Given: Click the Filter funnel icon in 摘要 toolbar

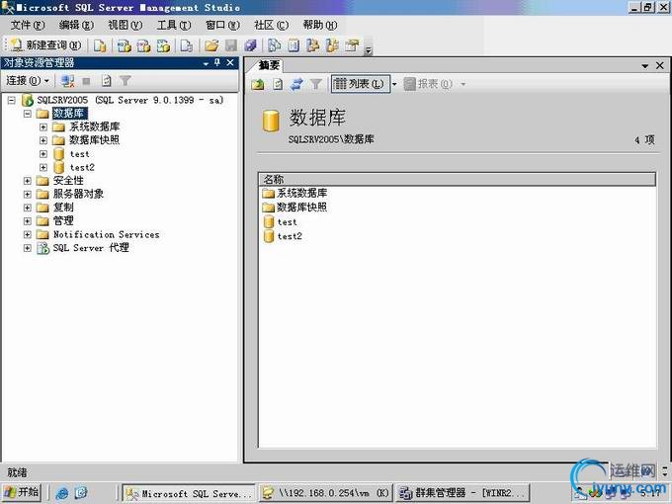Looking at the screenshot, I should (x=316, y=84).
